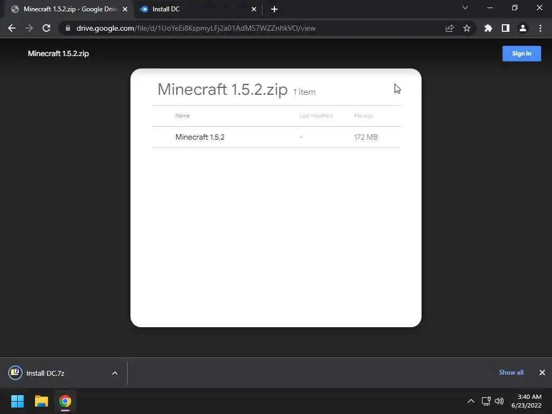This screenshot has width=552, height=414.
Task: Open the downloaded Install DC.7z file
Action: pyautogui.click(x=45, y=373)
